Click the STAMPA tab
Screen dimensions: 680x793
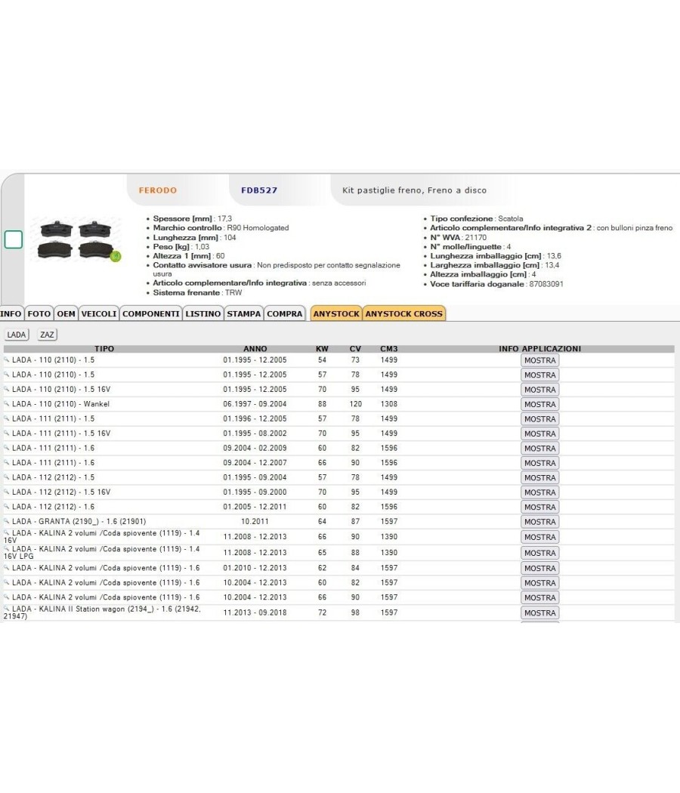click(244, 313)
